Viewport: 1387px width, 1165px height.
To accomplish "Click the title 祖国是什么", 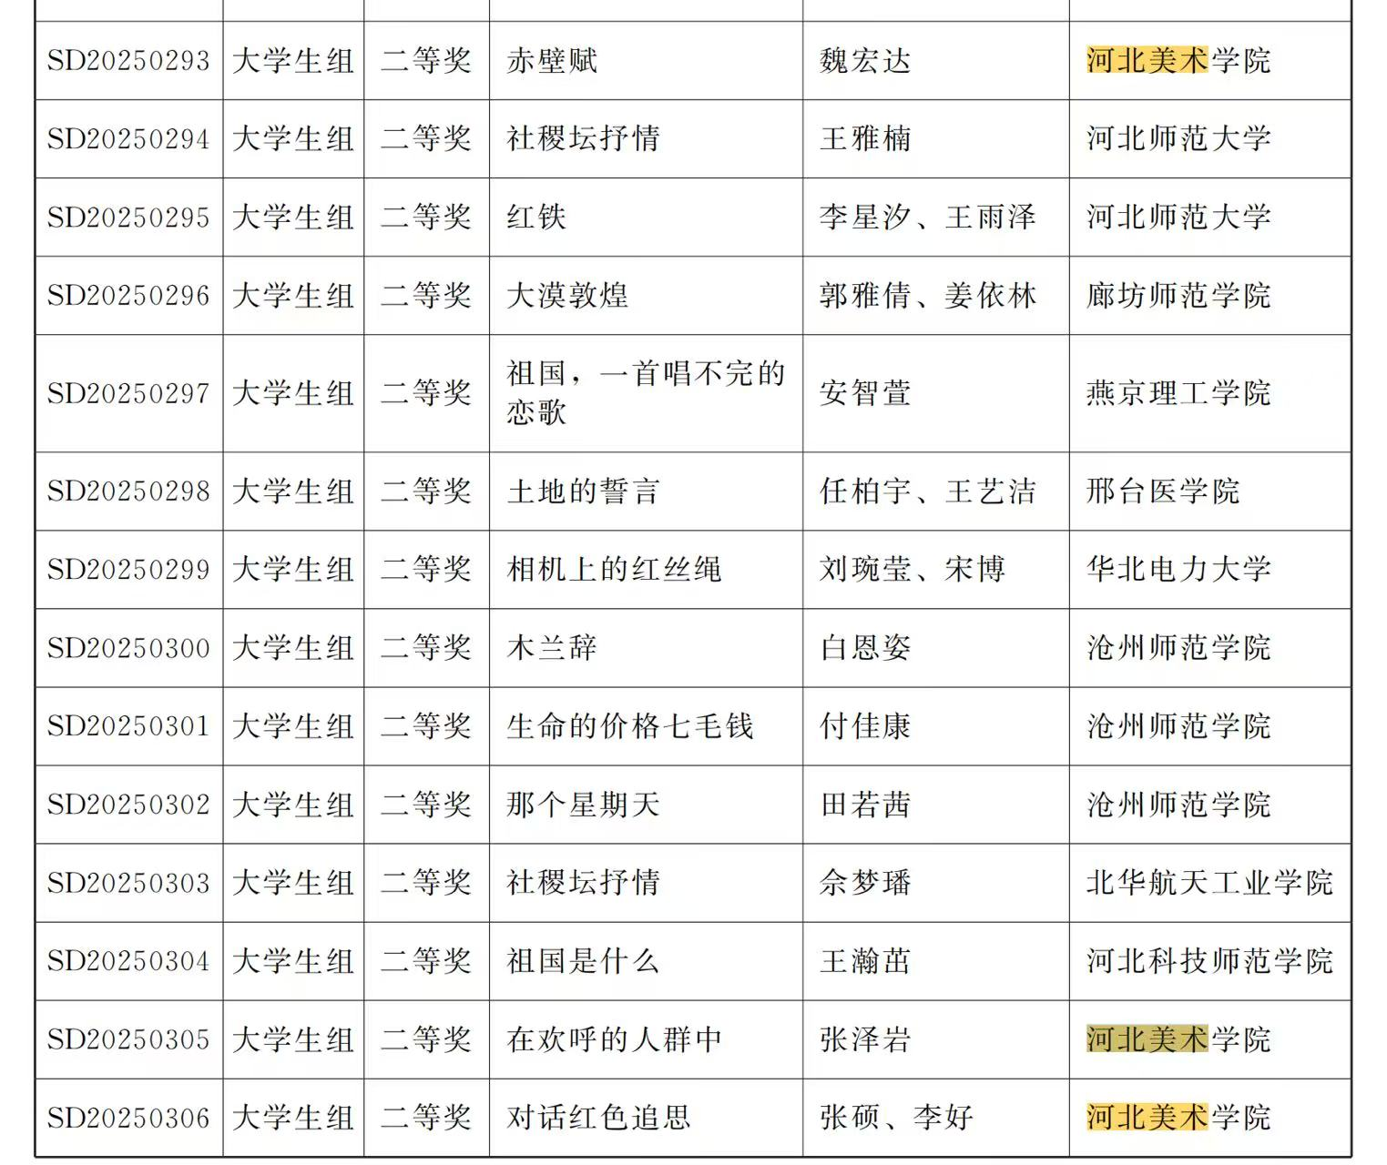I will (x=583, y=961).
